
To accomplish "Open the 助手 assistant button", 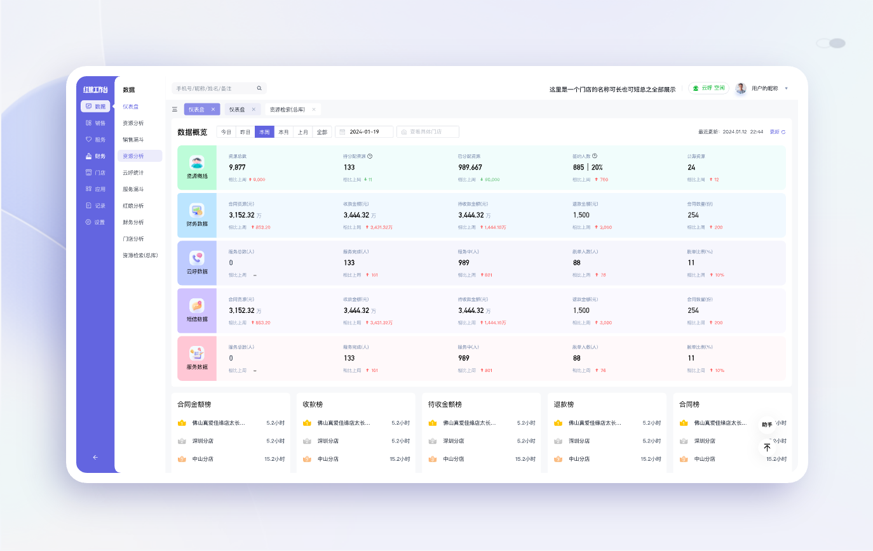I will pos(767,425).
